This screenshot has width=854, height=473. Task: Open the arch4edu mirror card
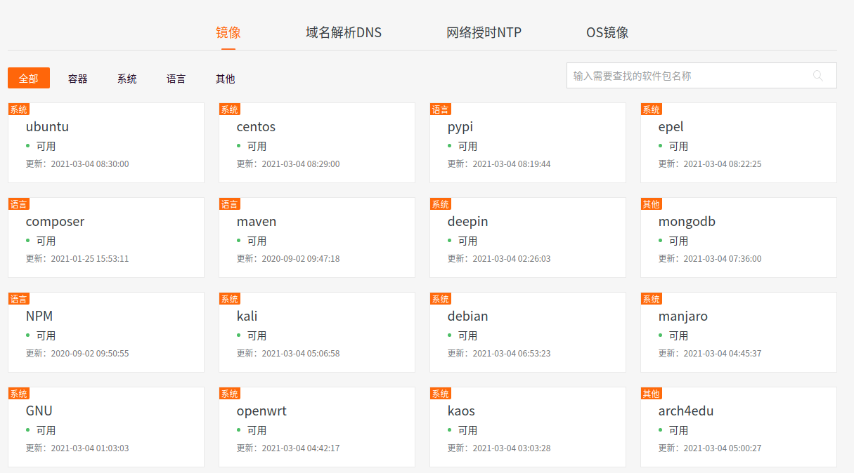[739, 427]
